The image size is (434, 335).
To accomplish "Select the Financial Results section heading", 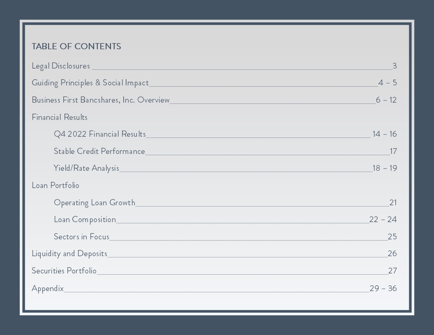I will [60, 117].
